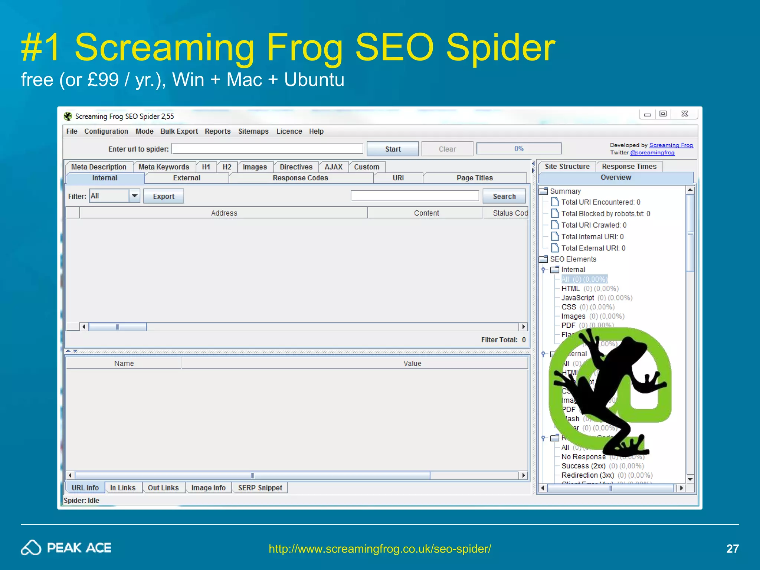
Task: Collapse the Response Codes tree node handle
Action: (x=543, y=438)
